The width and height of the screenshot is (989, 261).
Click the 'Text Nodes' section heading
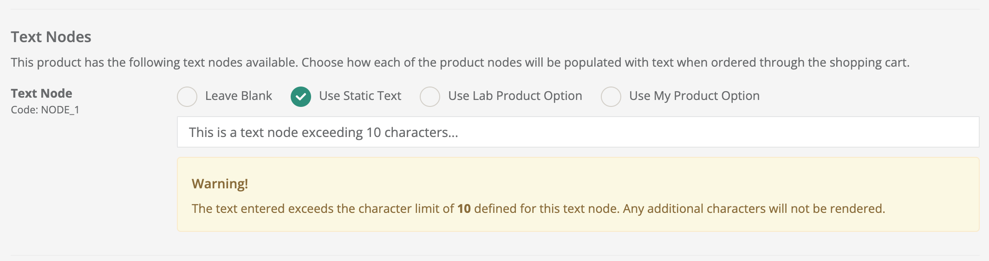[51, 37]
